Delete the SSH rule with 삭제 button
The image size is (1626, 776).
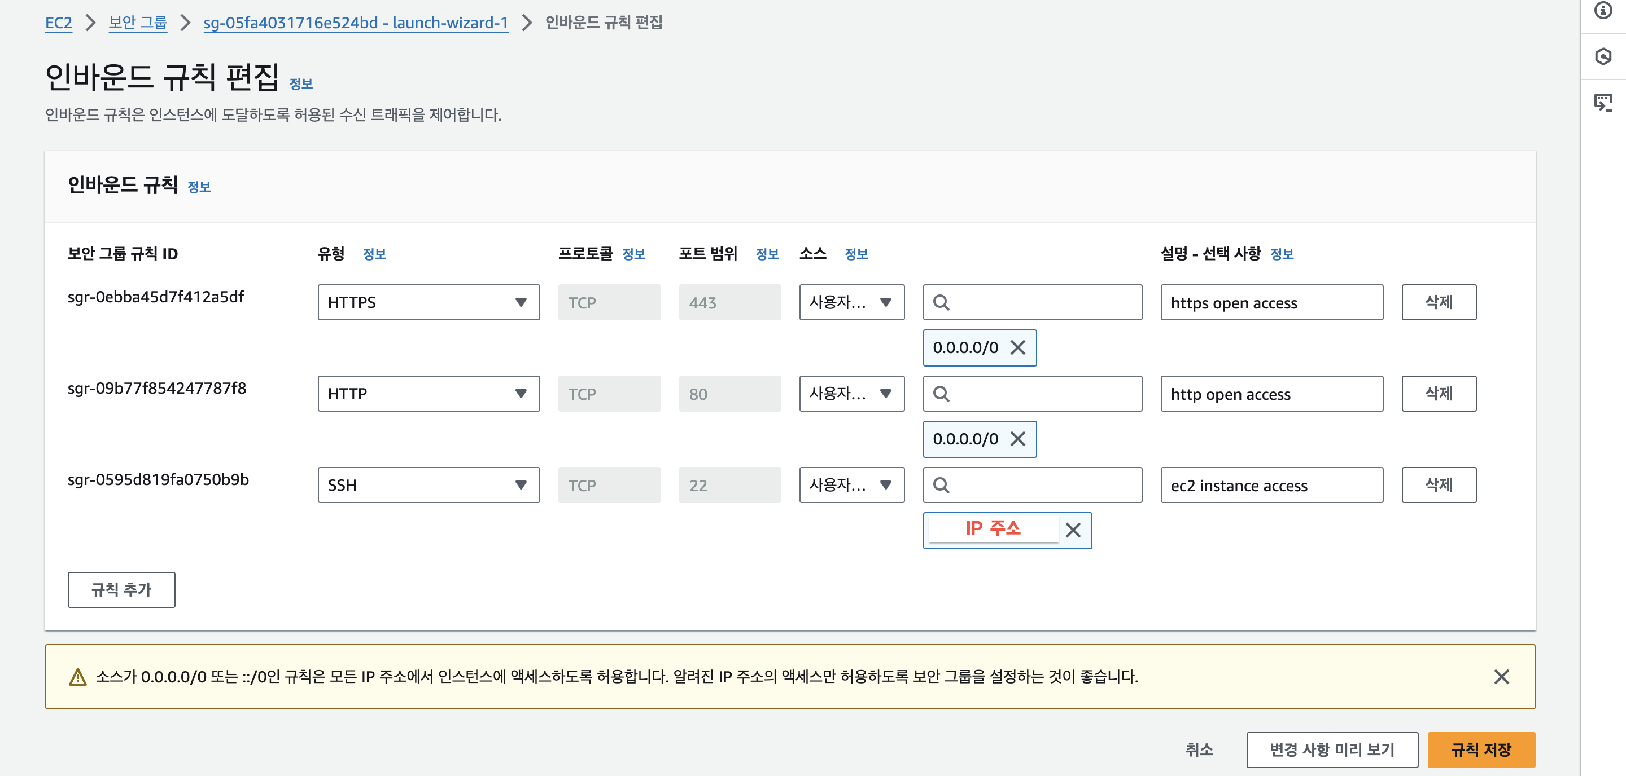(x=1439, y=485)
